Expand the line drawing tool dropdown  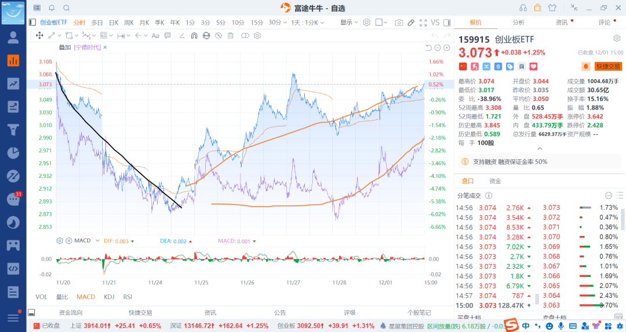coord(59,35)
